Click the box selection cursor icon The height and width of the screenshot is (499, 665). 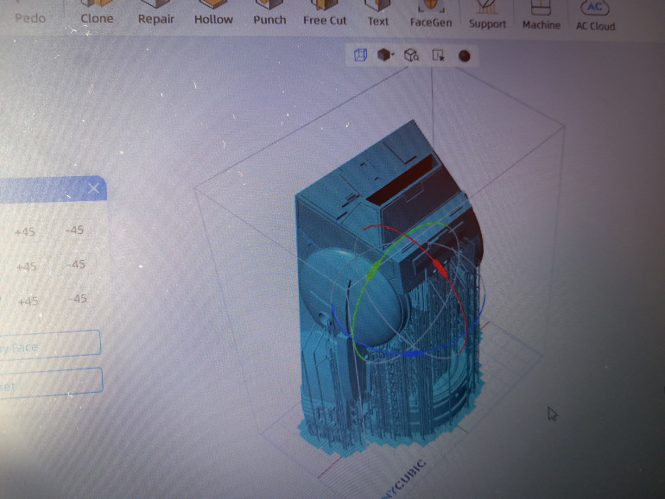438,55
